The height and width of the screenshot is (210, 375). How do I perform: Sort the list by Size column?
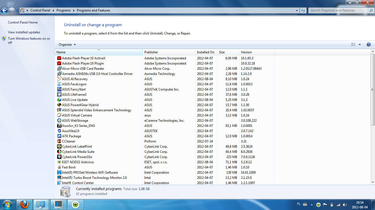tap(228, 52)
